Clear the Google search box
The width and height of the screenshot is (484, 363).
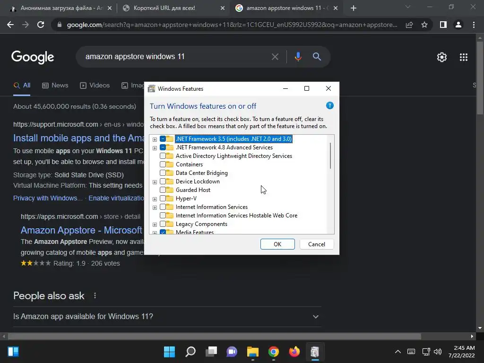point(275,57)
